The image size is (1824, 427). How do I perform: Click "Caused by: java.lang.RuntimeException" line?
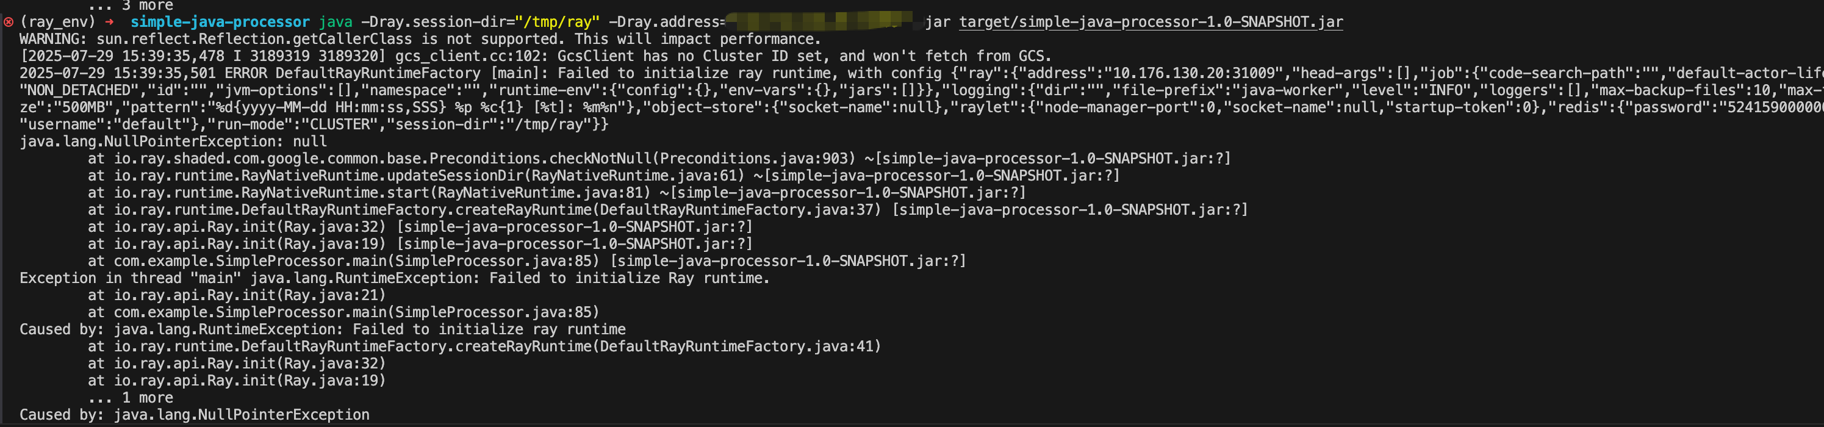click(322, 329)
